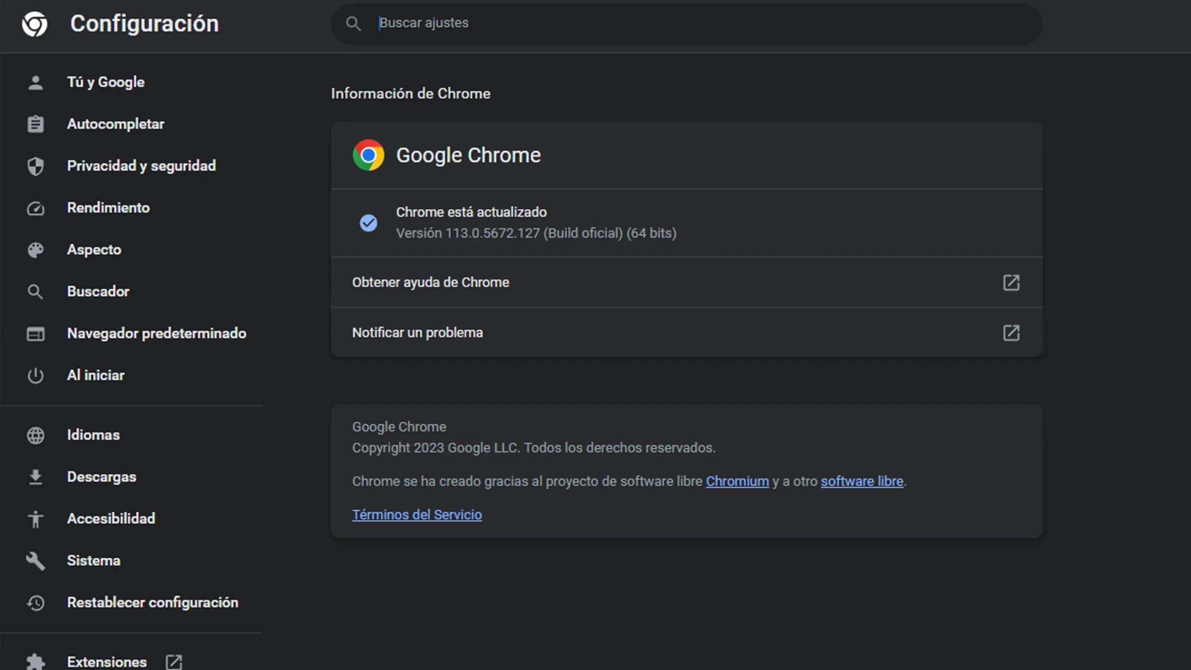Navigate to Navegador predeterminado settings
The height and width of the screenshot is (670, 1191).
[x=156, y=333]
